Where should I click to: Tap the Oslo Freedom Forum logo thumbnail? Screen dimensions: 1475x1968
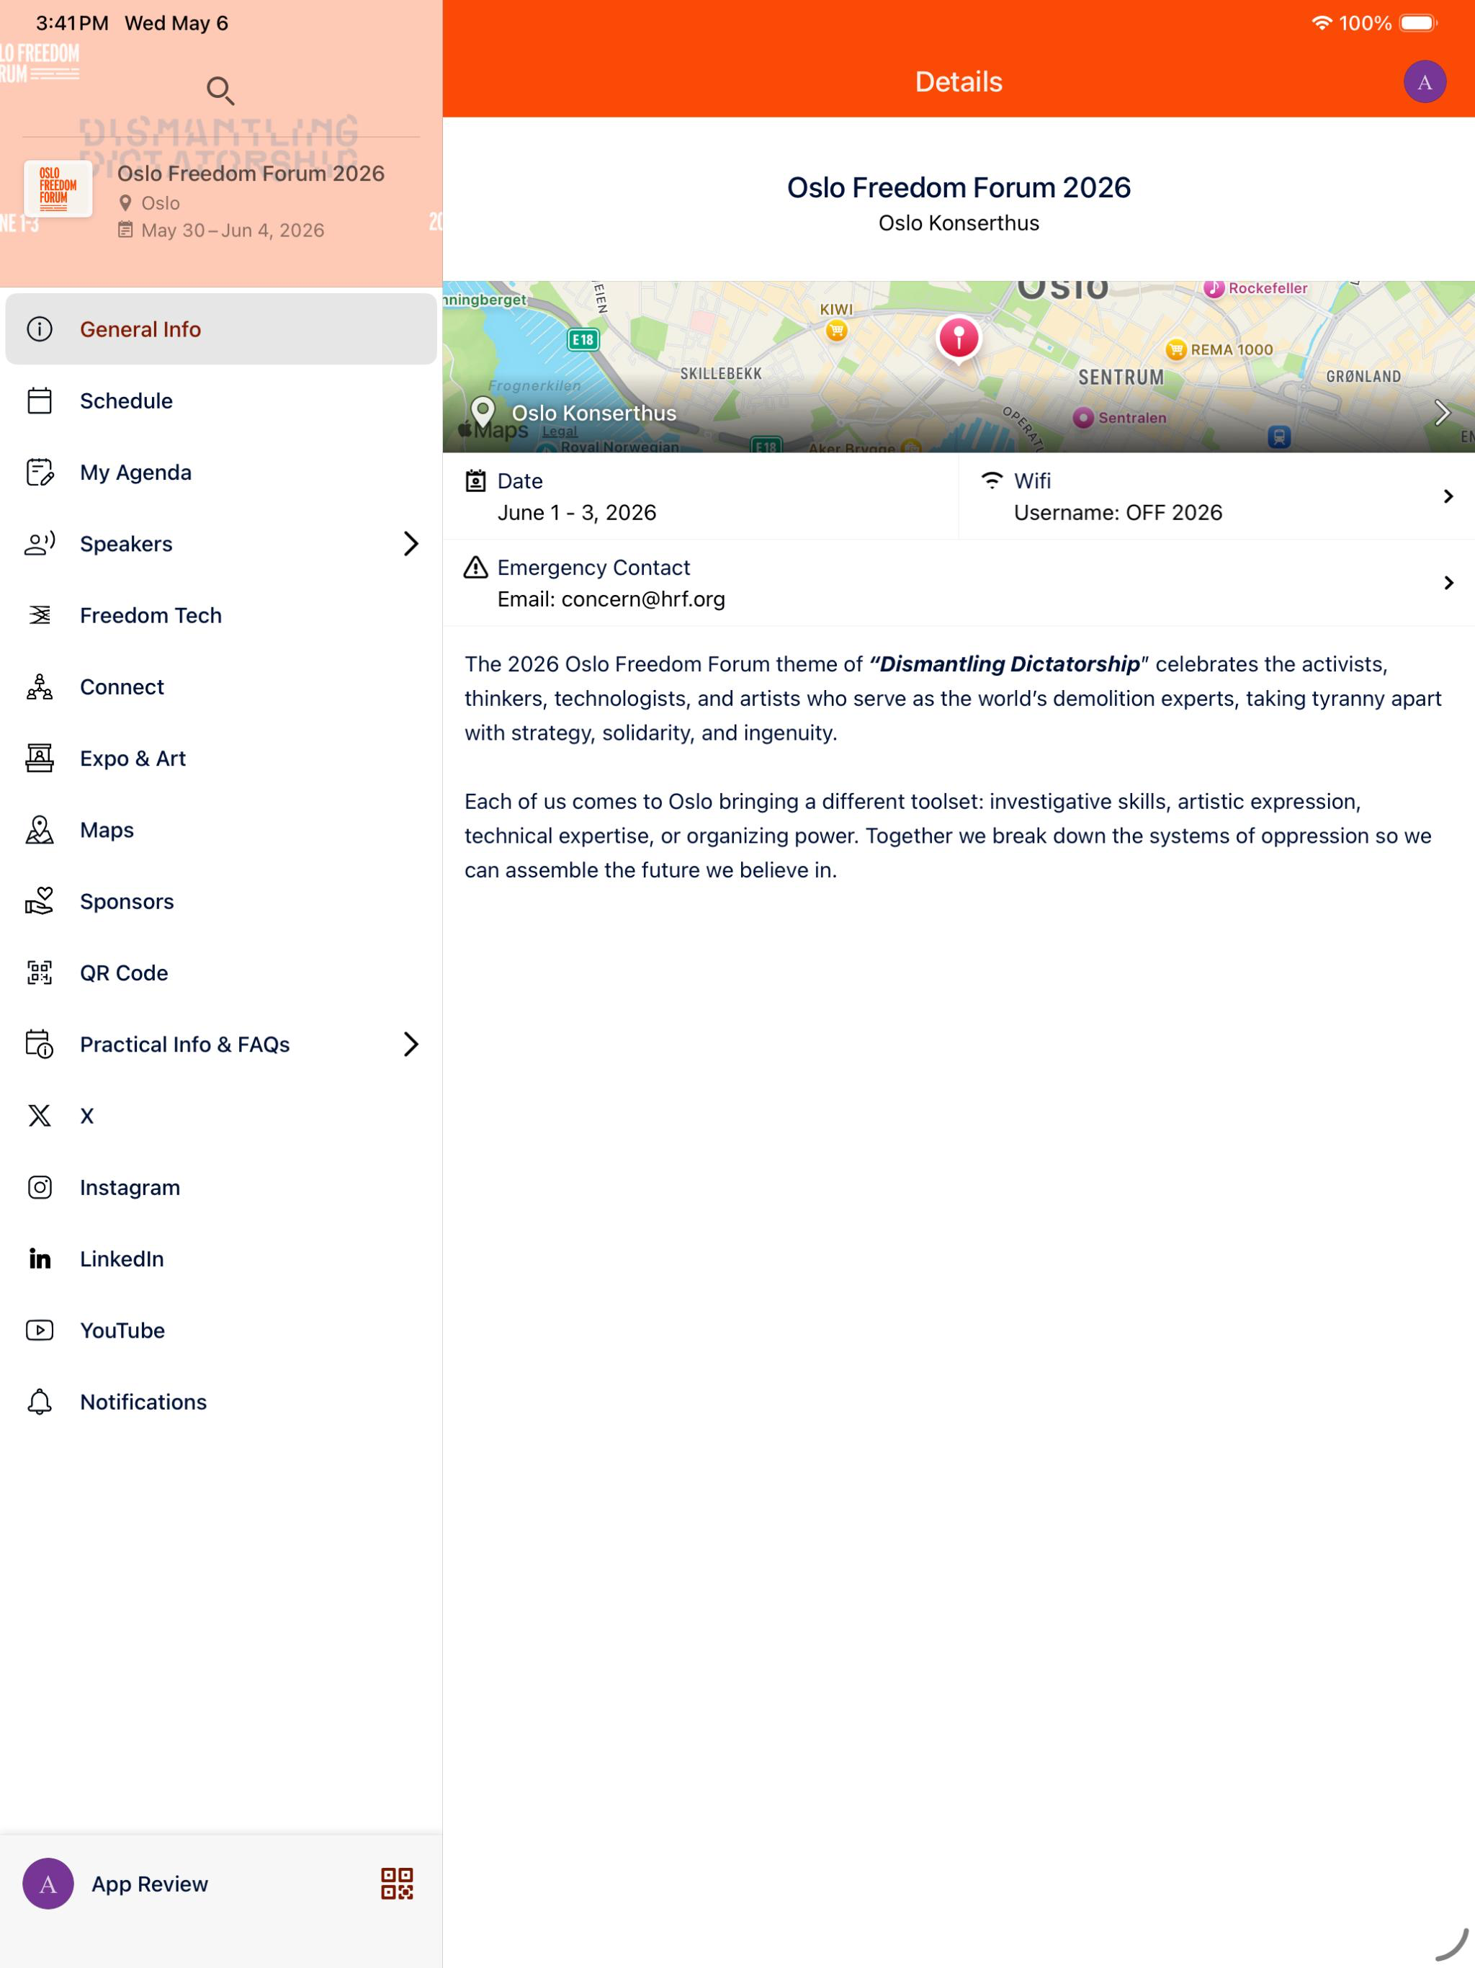coord(58,189)
